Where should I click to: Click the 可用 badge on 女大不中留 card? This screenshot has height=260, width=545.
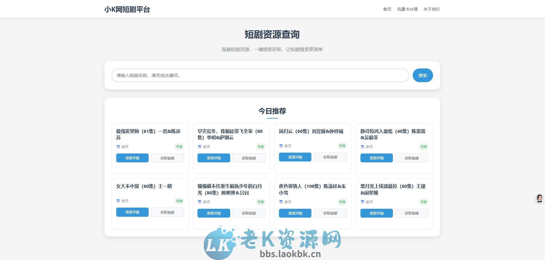click(x=180, y=201)
